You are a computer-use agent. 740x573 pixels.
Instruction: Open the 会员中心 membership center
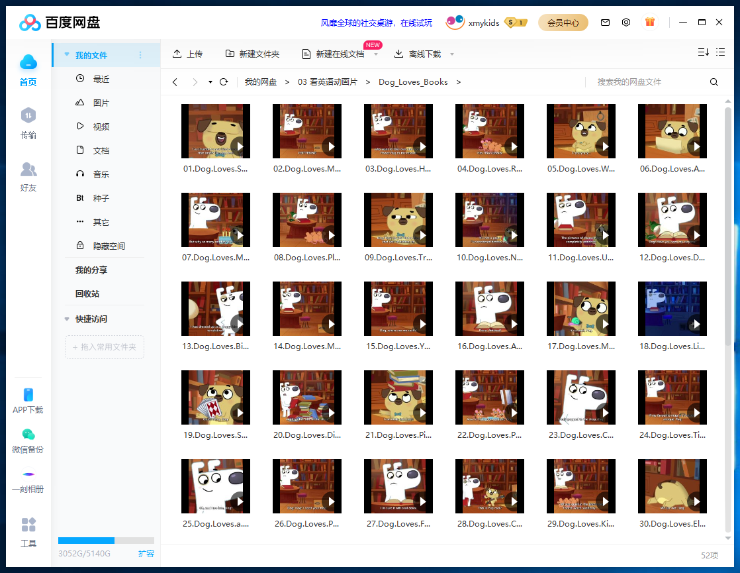pyautogui.click(x=563, y=22)
